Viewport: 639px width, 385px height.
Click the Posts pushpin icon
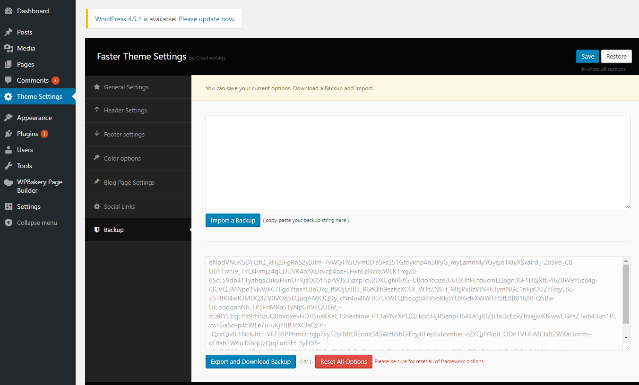pyautogui.click(x=9, y=32)
